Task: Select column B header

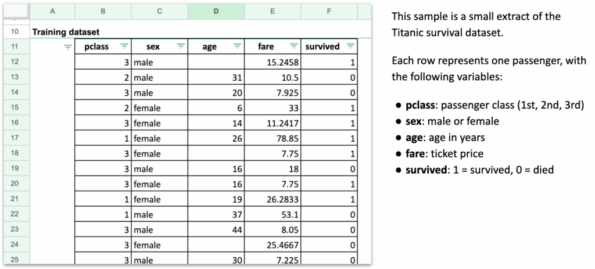Action: pyautogui.click(x=103, y=12)
